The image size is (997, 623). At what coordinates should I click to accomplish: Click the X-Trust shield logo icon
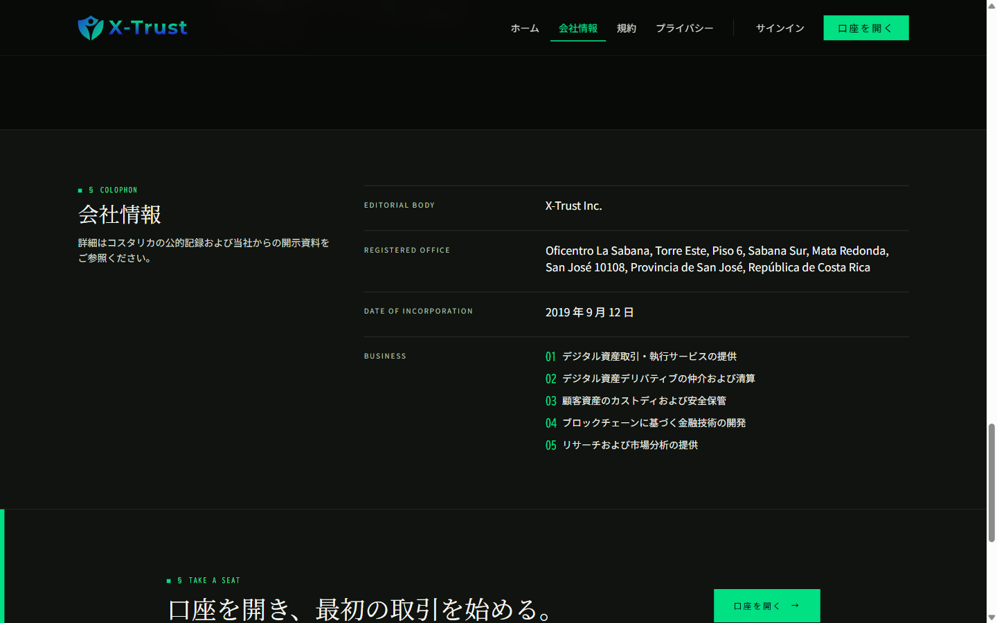[91, 28]
